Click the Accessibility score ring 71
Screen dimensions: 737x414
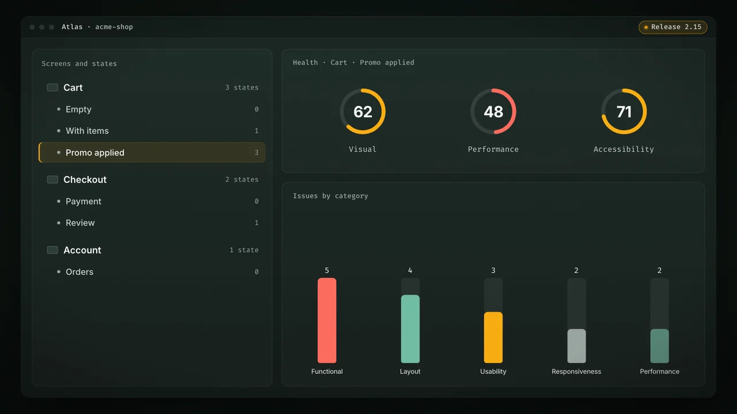[x=624, y=112]
